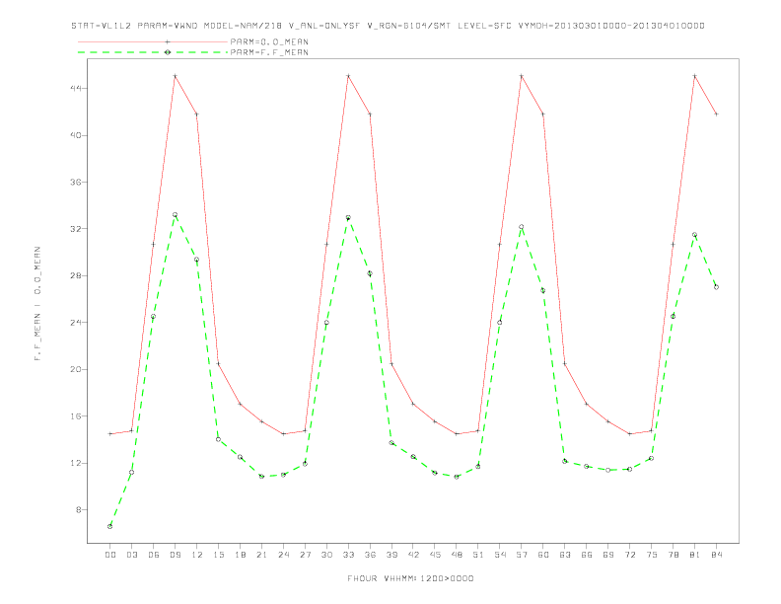
Task: Click x-axis tick label 06
Action: [x=154, y=555]
